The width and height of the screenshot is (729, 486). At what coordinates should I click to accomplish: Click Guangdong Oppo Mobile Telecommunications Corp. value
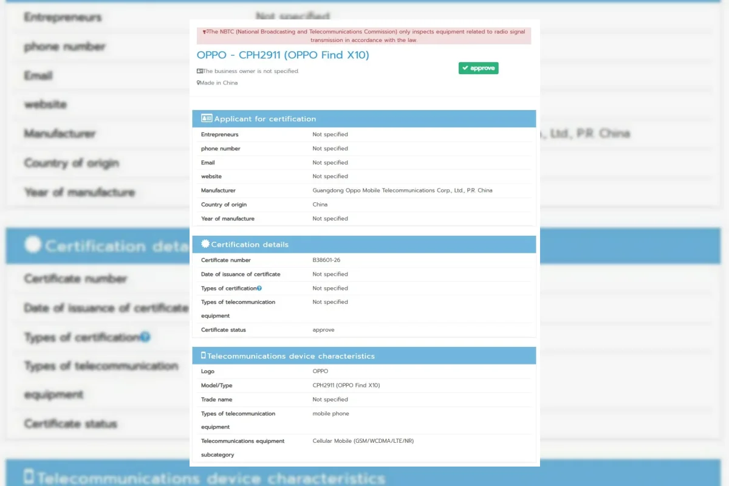pos(403,190)
